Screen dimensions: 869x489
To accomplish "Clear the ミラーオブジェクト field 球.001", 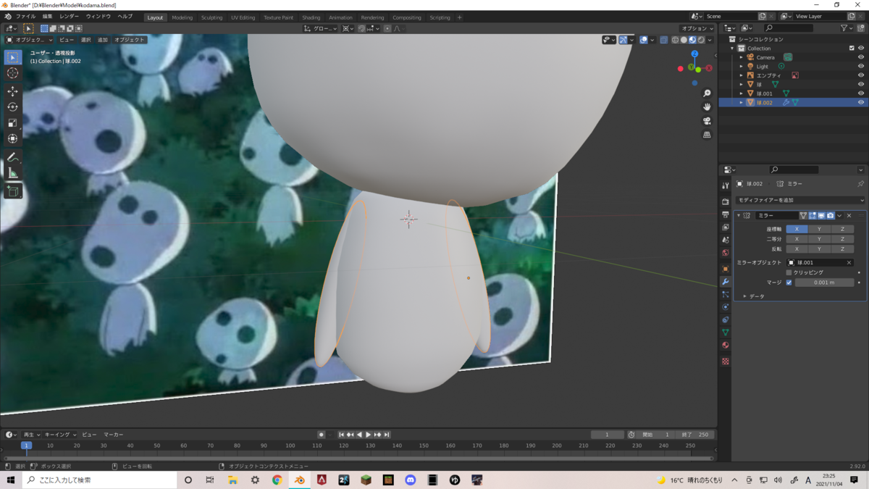I will click(849, 262).
